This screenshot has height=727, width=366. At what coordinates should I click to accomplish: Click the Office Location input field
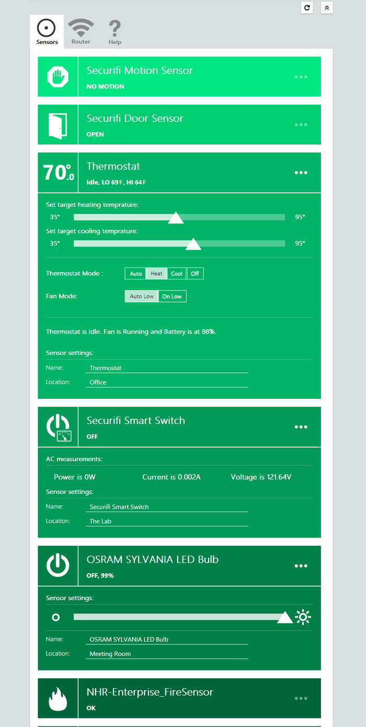point(167,383)
